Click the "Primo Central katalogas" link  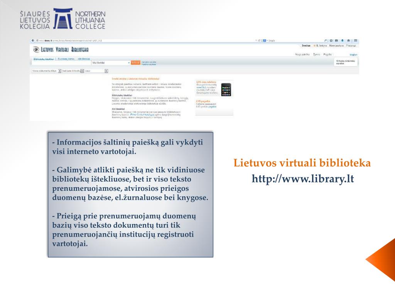coord(142,114)
